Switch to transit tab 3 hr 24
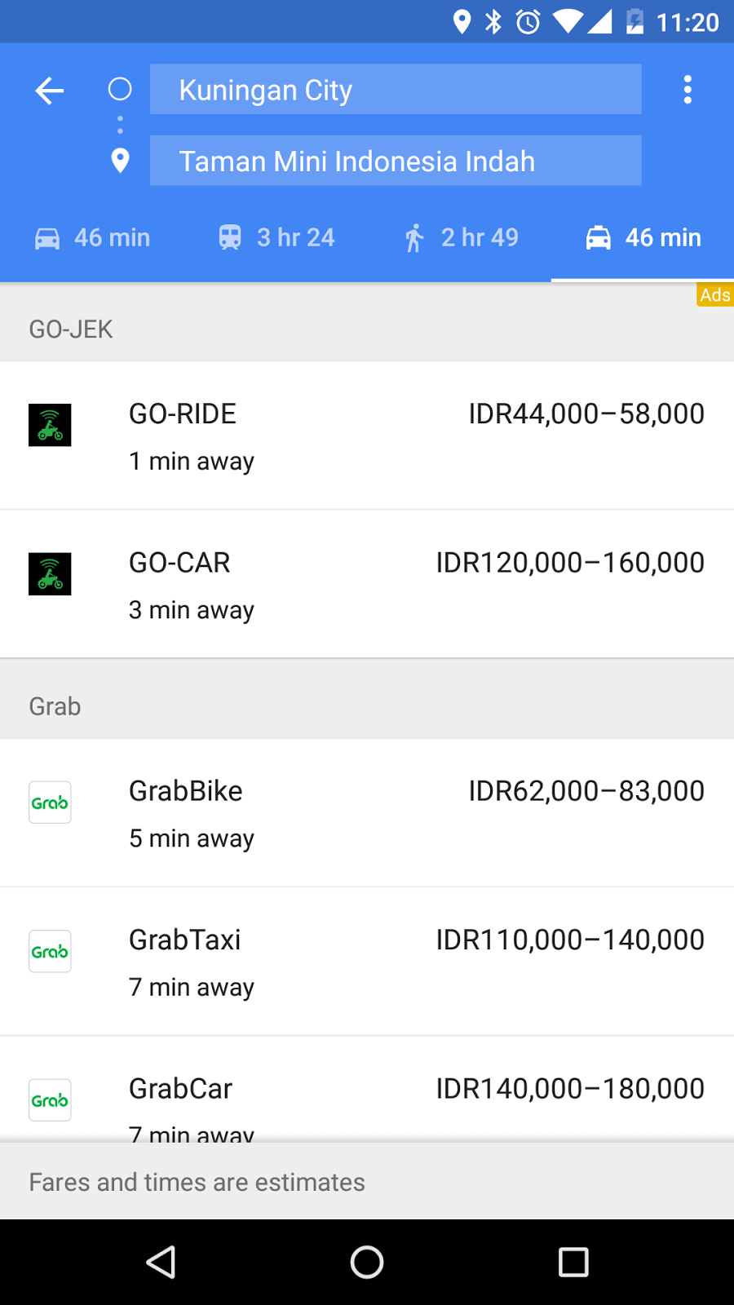734x1305 pixels. (x=276, y=237)
